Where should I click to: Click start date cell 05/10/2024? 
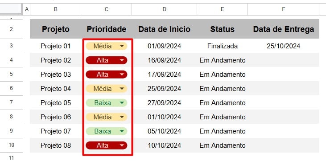[164, 131]
